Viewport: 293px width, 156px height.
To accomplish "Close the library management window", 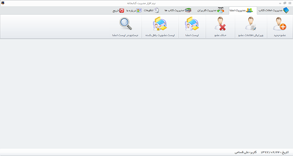I will tap(290, 3).
